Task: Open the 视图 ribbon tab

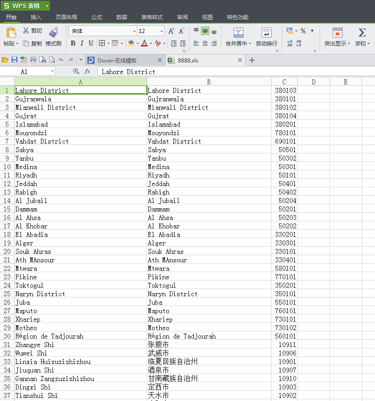Action: tap(207, 17)
